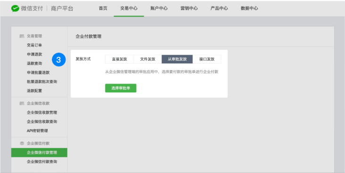Open API密钥管理 sidebar link
Screen dimensions: 345x173
(x=37, y=131)
